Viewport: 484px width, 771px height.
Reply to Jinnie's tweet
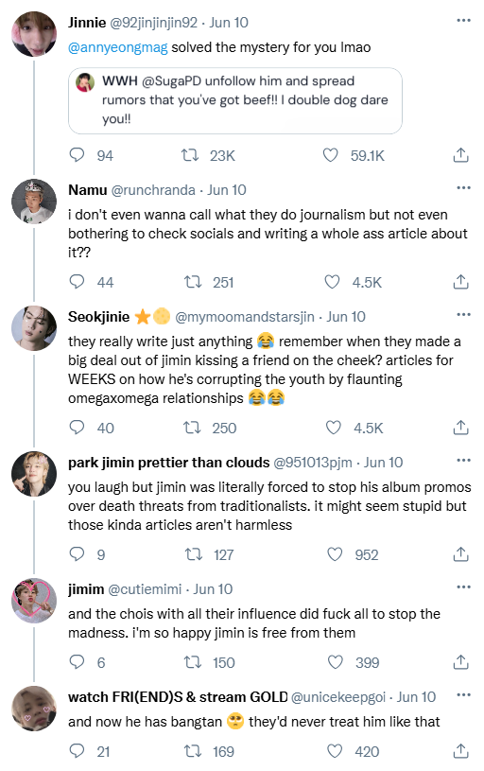pos(77,155)
